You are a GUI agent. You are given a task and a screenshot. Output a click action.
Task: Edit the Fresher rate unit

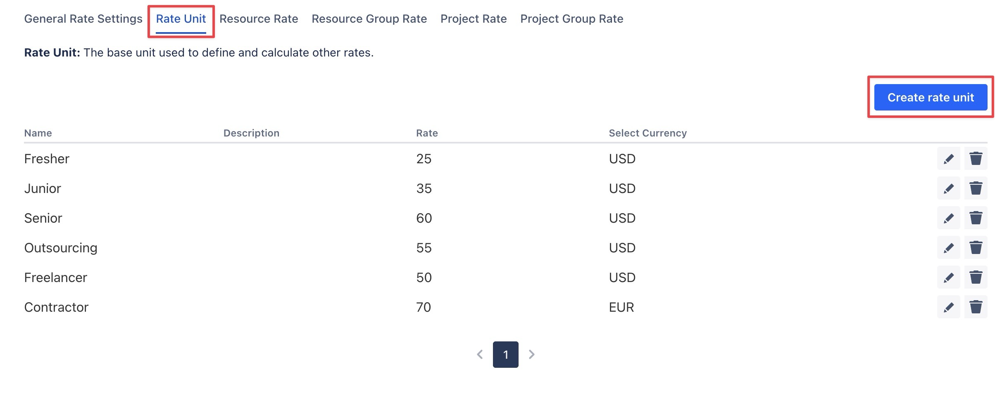(948, 159)
